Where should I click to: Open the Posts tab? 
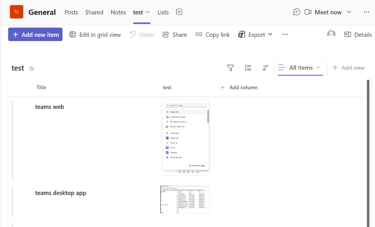(71, 12)
